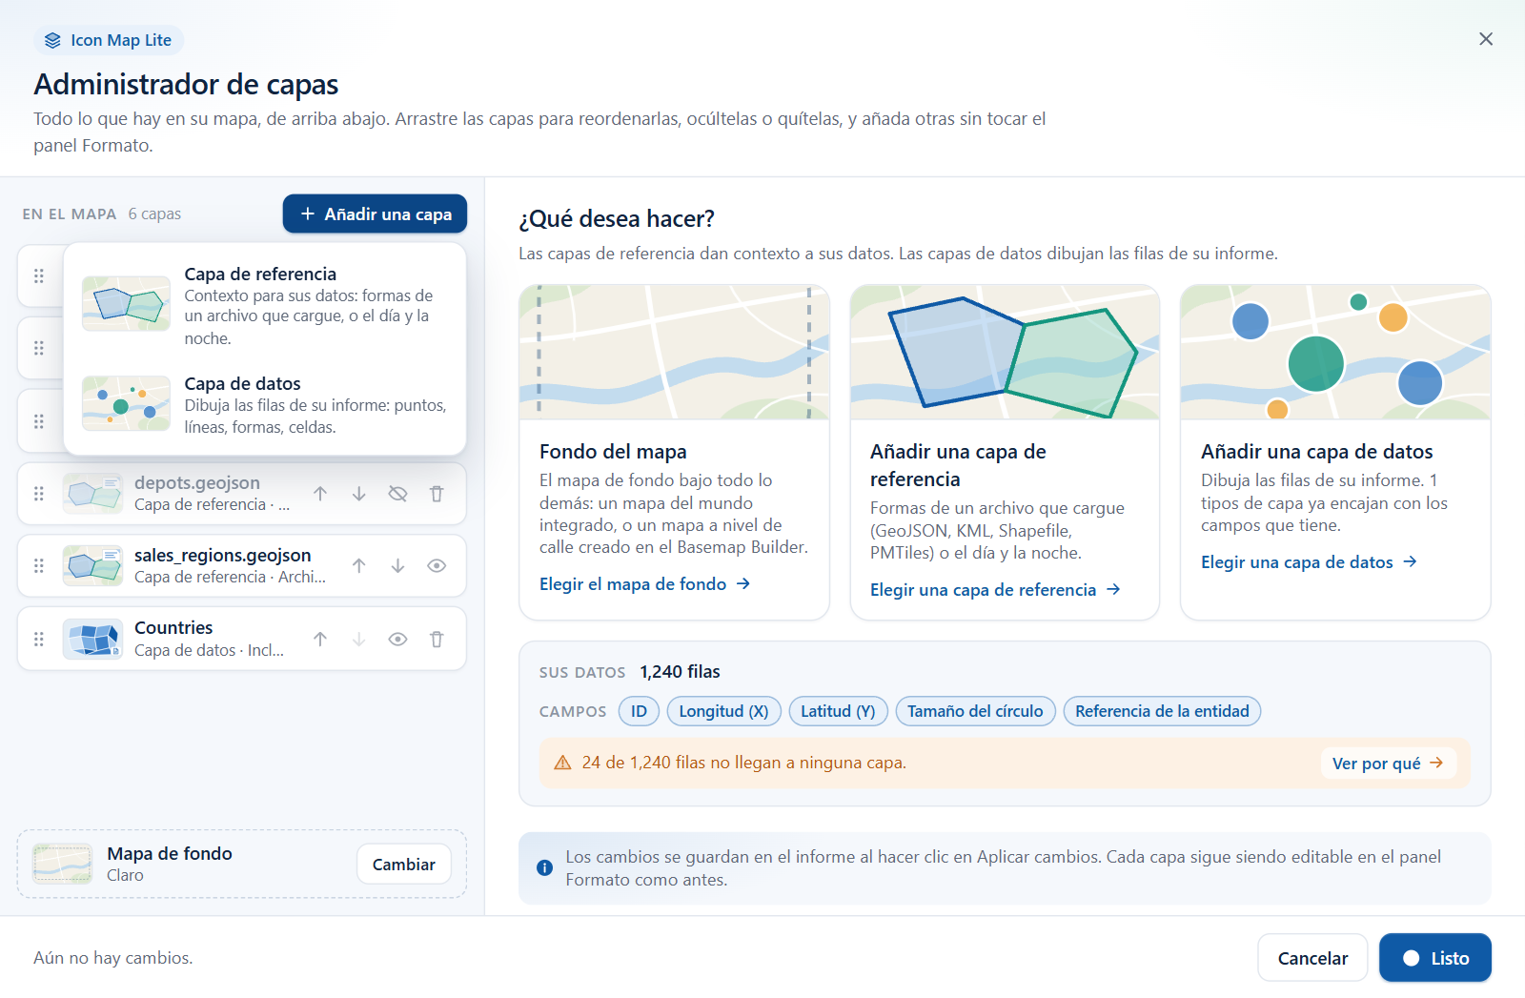Grab the sales_regions.geojson drag handle

39,566
